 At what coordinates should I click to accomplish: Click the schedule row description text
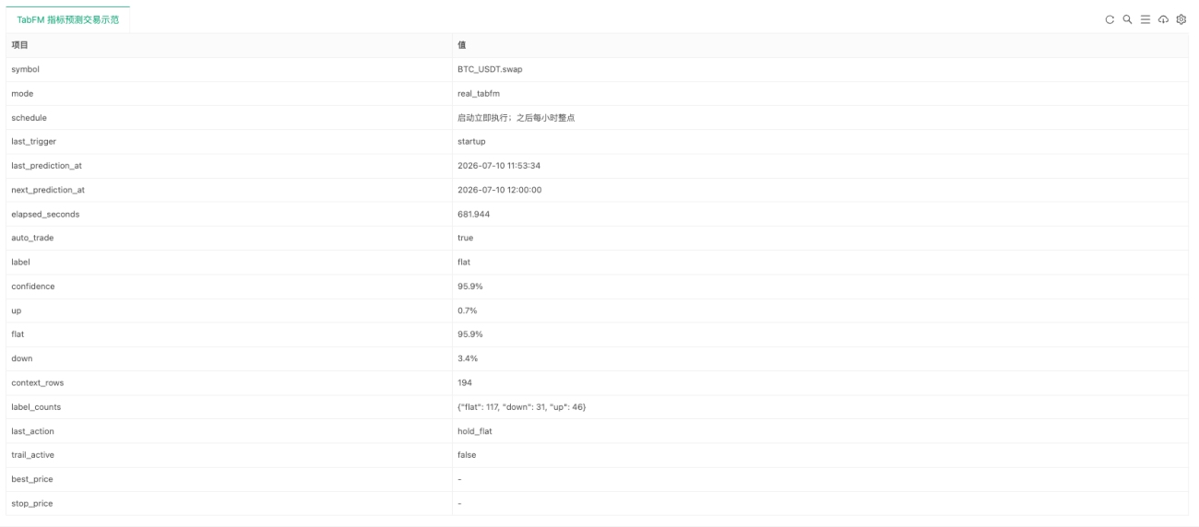click(x=516, y=118)
